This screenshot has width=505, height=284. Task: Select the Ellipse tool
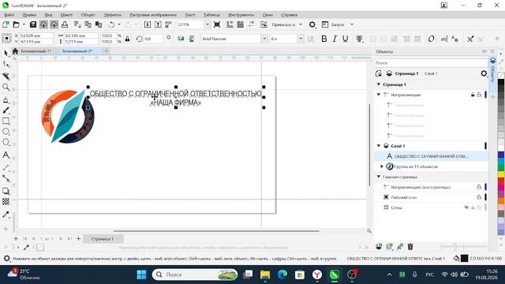[6, 132]
